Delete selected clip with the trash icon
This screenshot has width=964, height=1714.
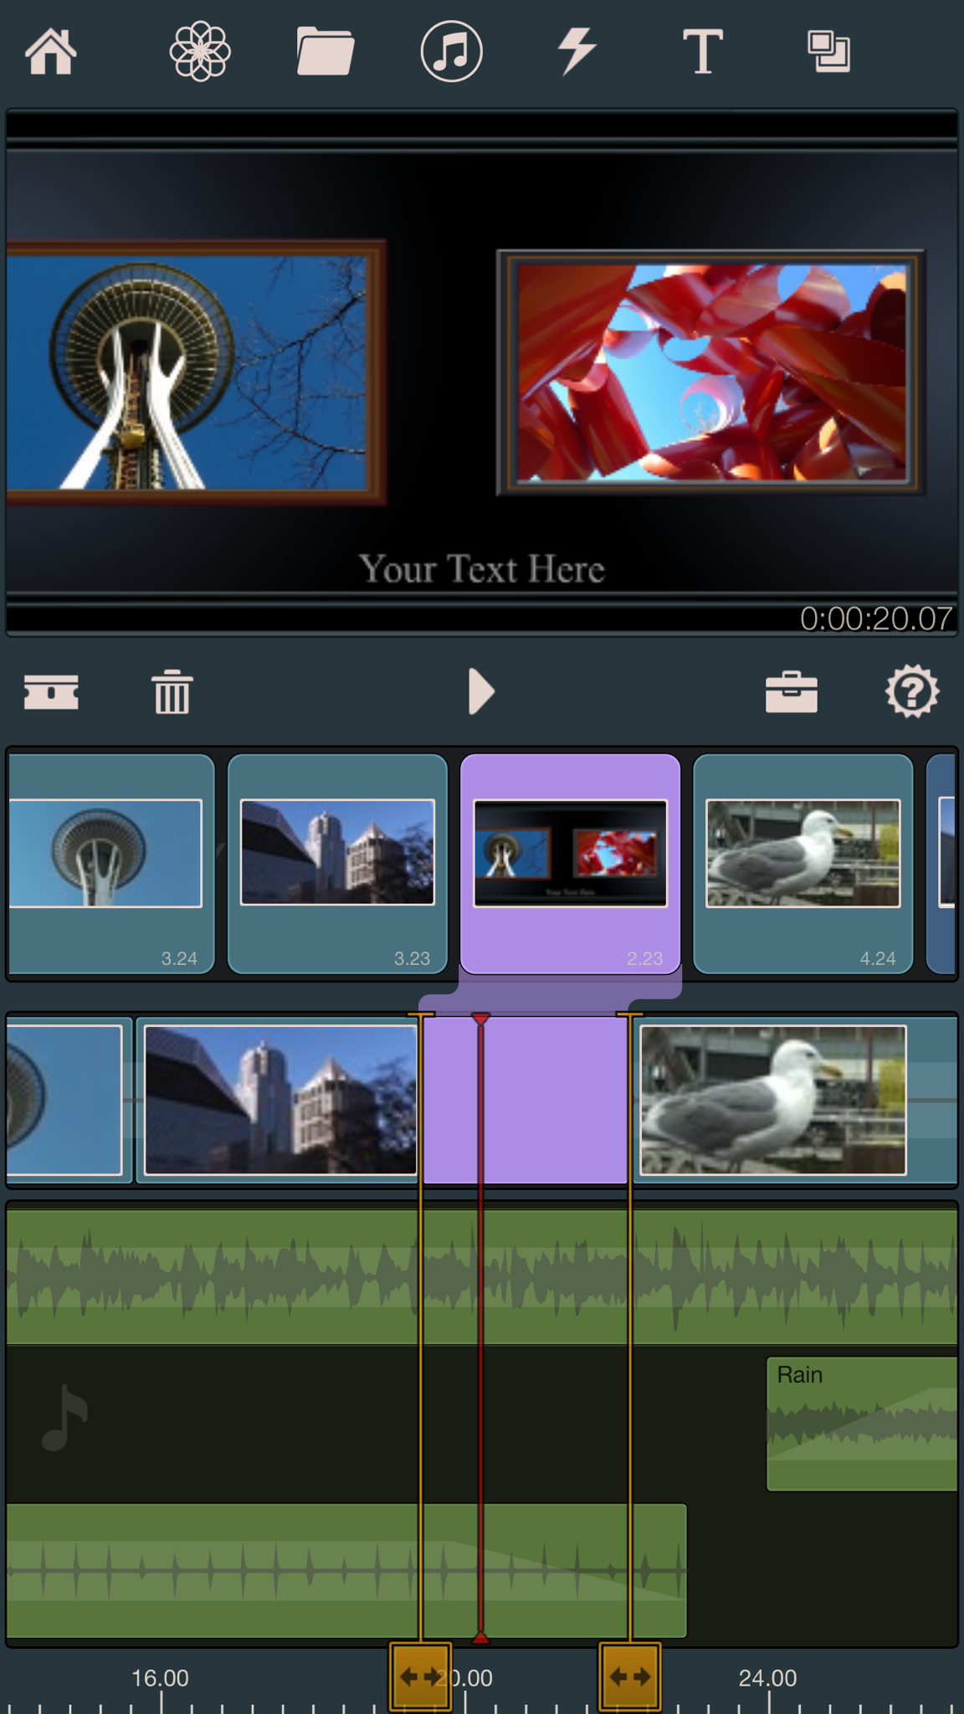[172, 692]
